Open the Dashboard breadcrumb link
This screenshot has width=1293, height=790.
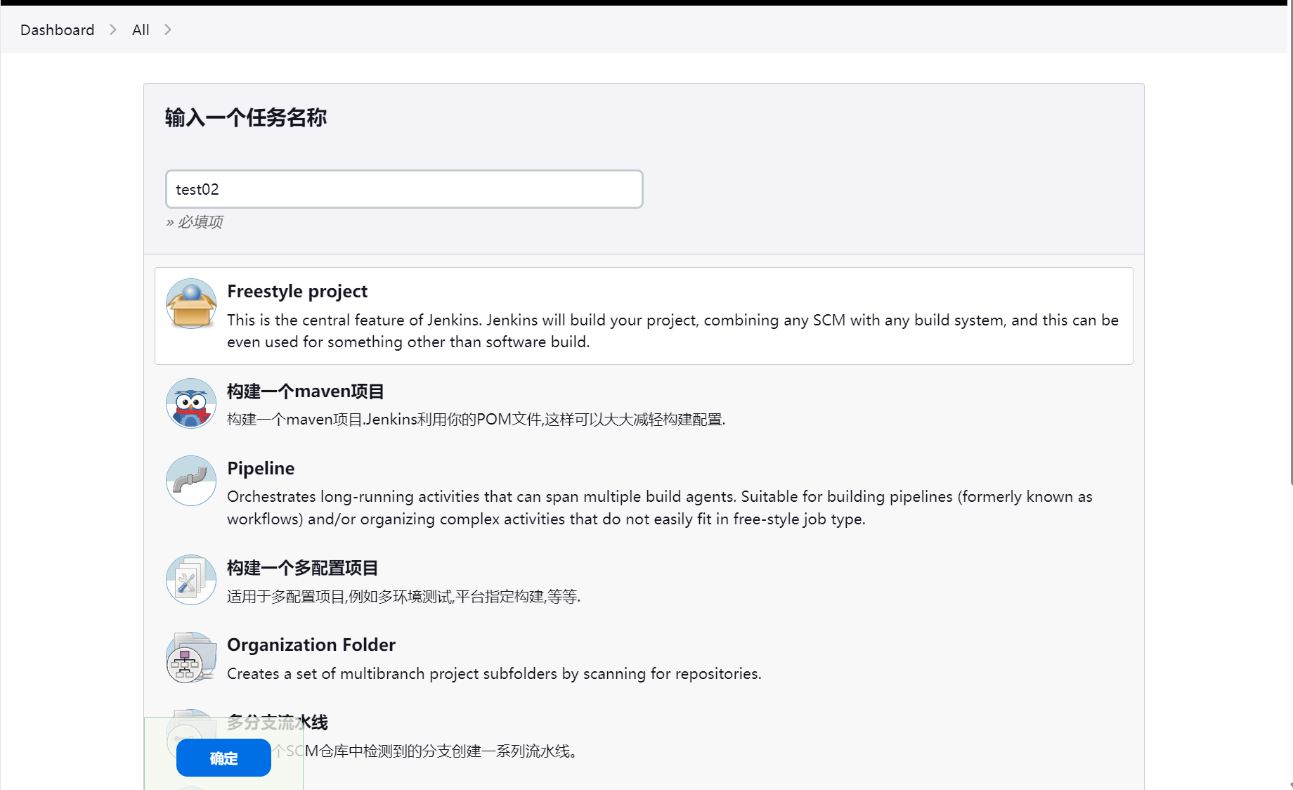point(57,30)
